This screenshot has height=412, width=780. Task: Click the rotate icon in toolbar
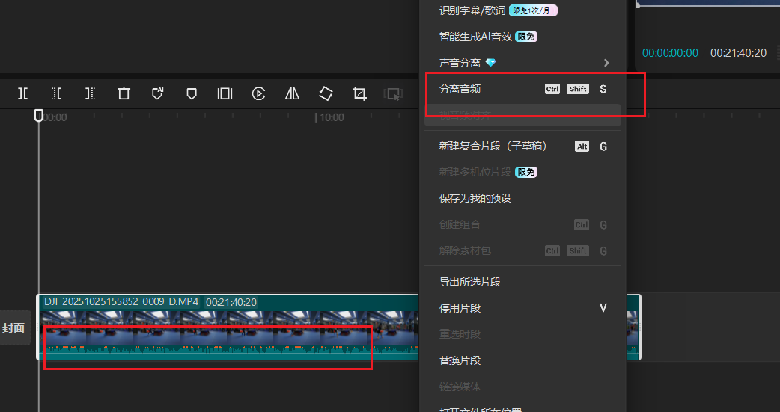(326, 93)
